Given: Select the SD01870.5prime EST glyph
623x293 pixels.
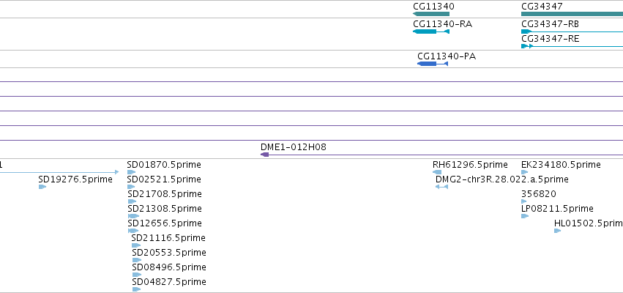Looking at the screenshot, I should pos(132,172).
